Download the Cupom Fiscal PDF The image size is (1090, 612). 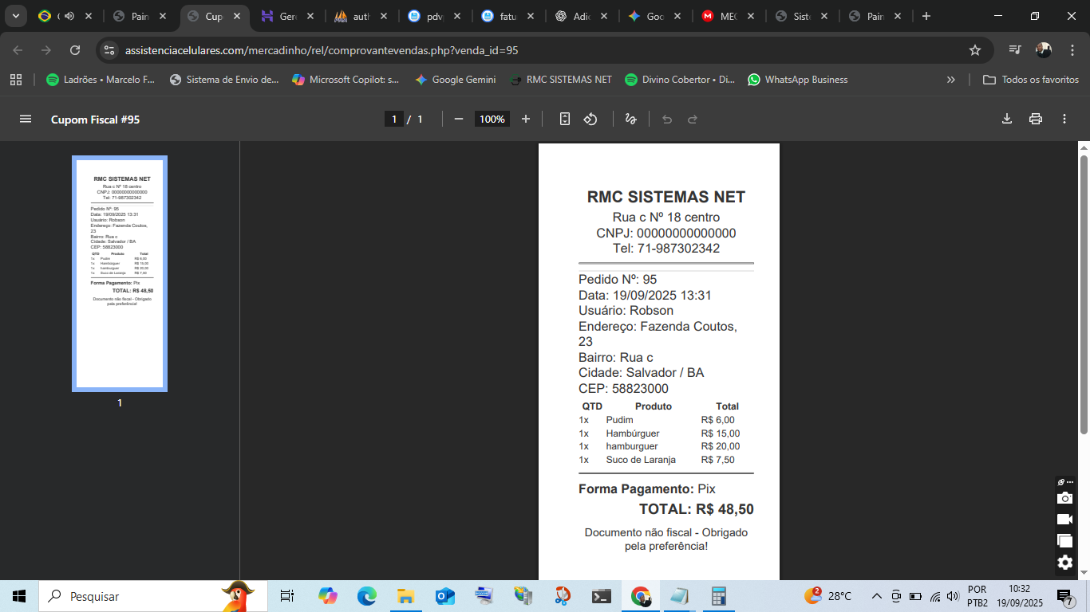[1007, 119]
